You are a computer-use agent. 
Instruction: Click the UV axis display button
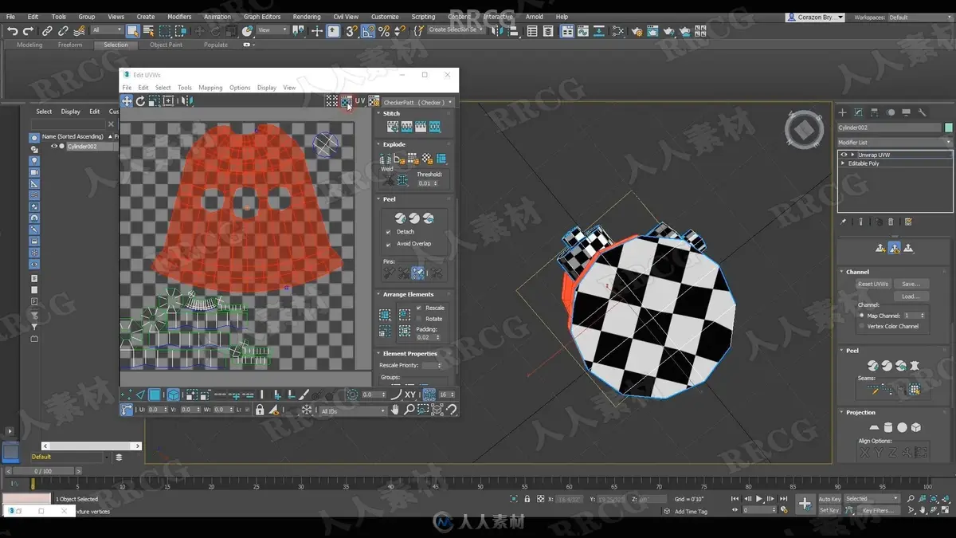[360, 101]
